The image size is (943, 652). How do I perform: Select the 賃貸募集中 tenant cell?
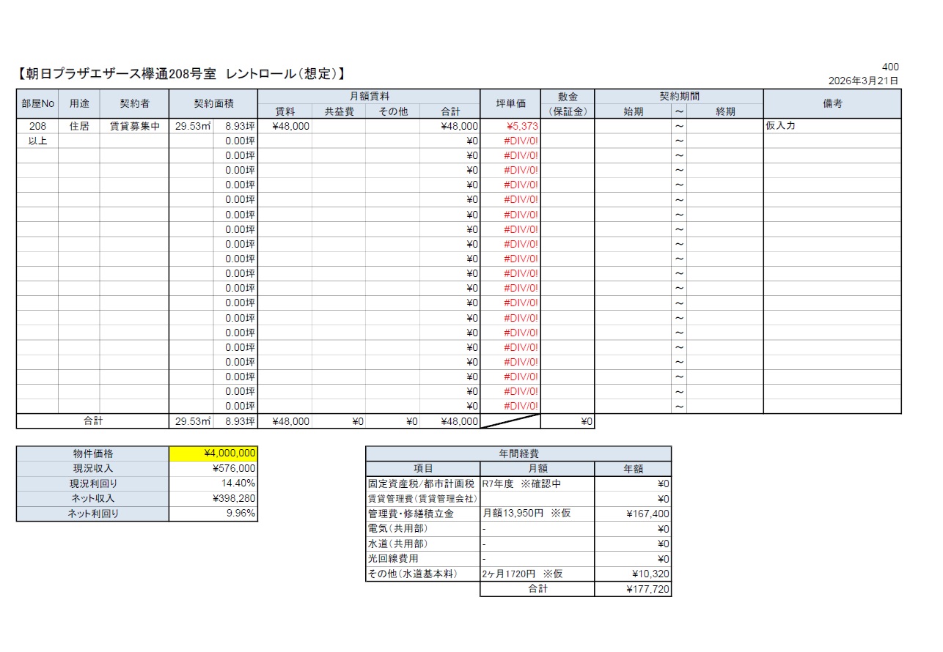pyautogui.click(x=134, y=126)
